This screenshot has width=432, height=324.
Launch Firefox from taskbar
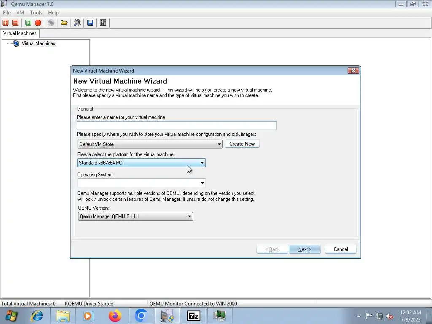pos(115,316)
